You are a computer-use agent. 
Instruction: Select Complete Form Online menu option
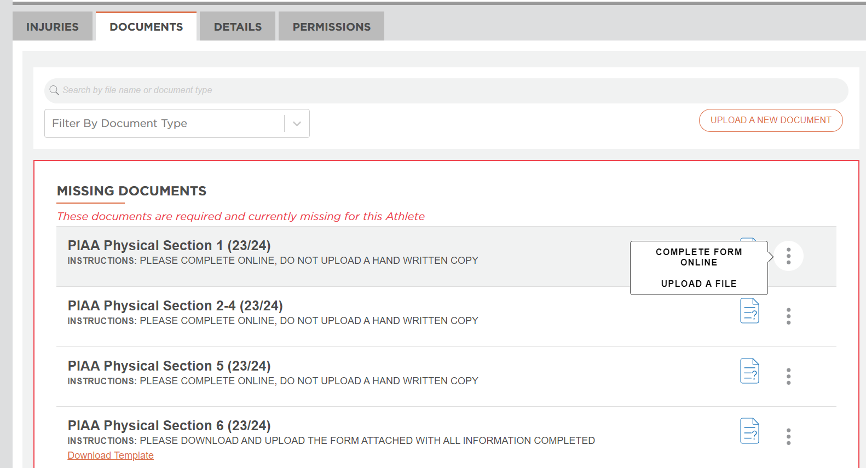pyautogui.click(x=699, y=257)
